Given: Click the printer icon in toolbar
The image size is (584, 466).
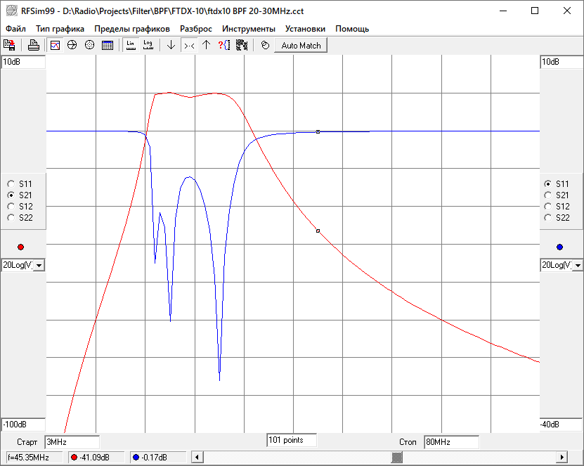Looking at the screenshot, I should tap(33, 45).
